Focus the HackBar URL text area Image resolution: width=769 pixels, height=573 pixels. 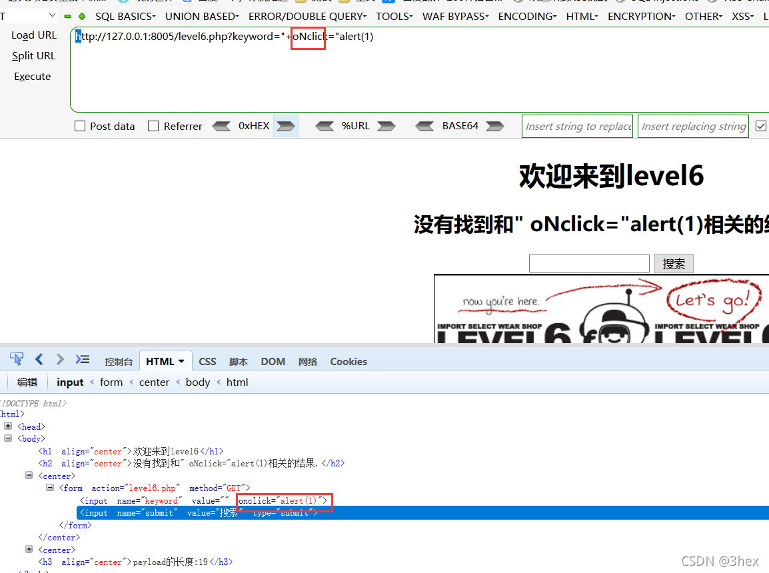419,69
